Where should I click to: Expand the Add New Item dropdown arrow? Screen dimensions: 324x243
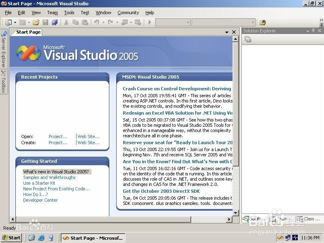tap(29, 22)
